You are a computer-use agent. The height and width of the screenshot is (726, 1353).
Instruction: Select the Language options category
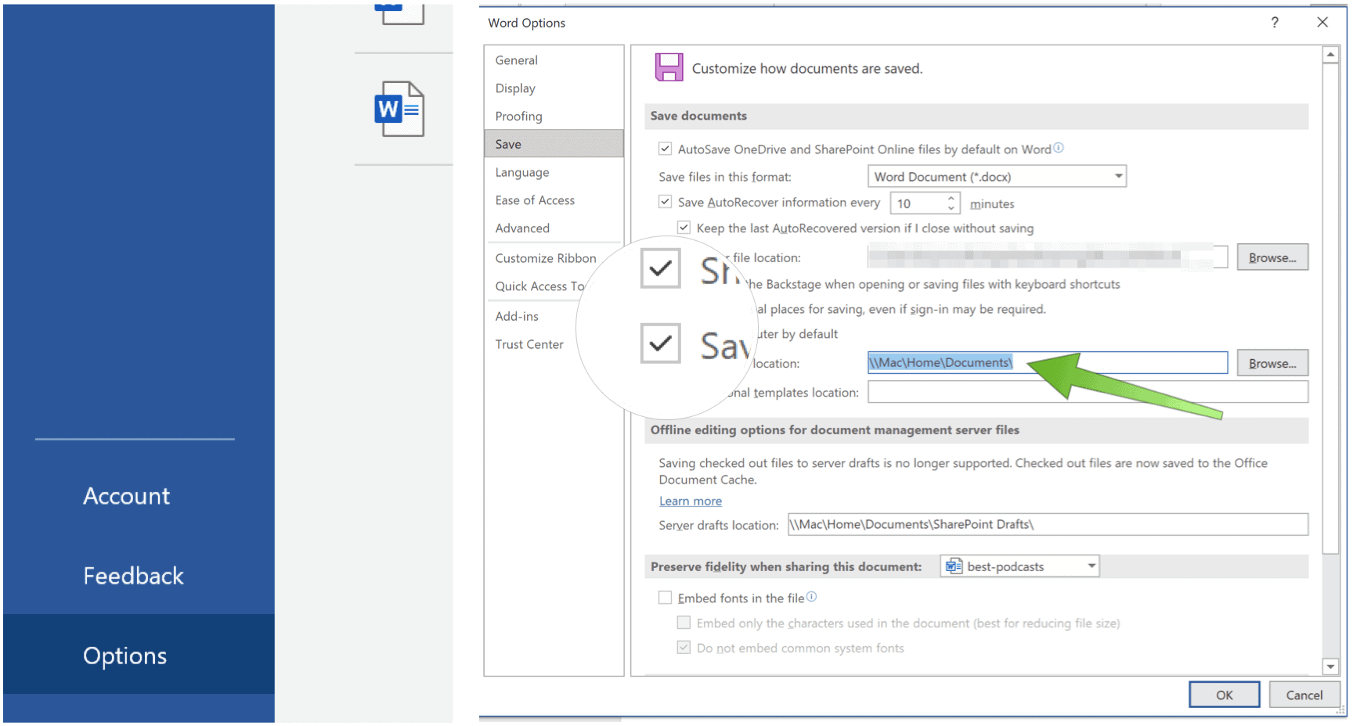point(554,172)
